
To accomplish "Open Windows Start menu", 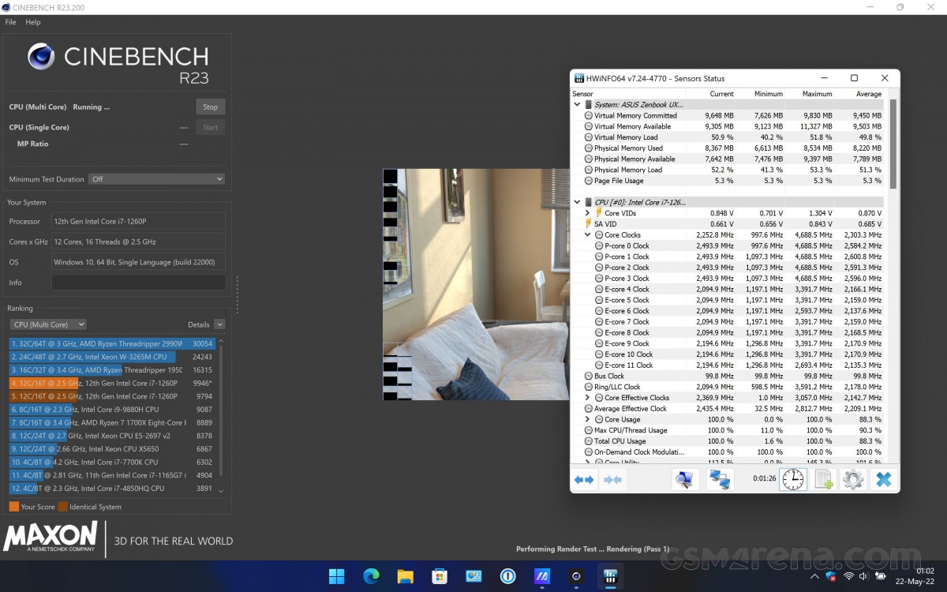I will (337, 576).
